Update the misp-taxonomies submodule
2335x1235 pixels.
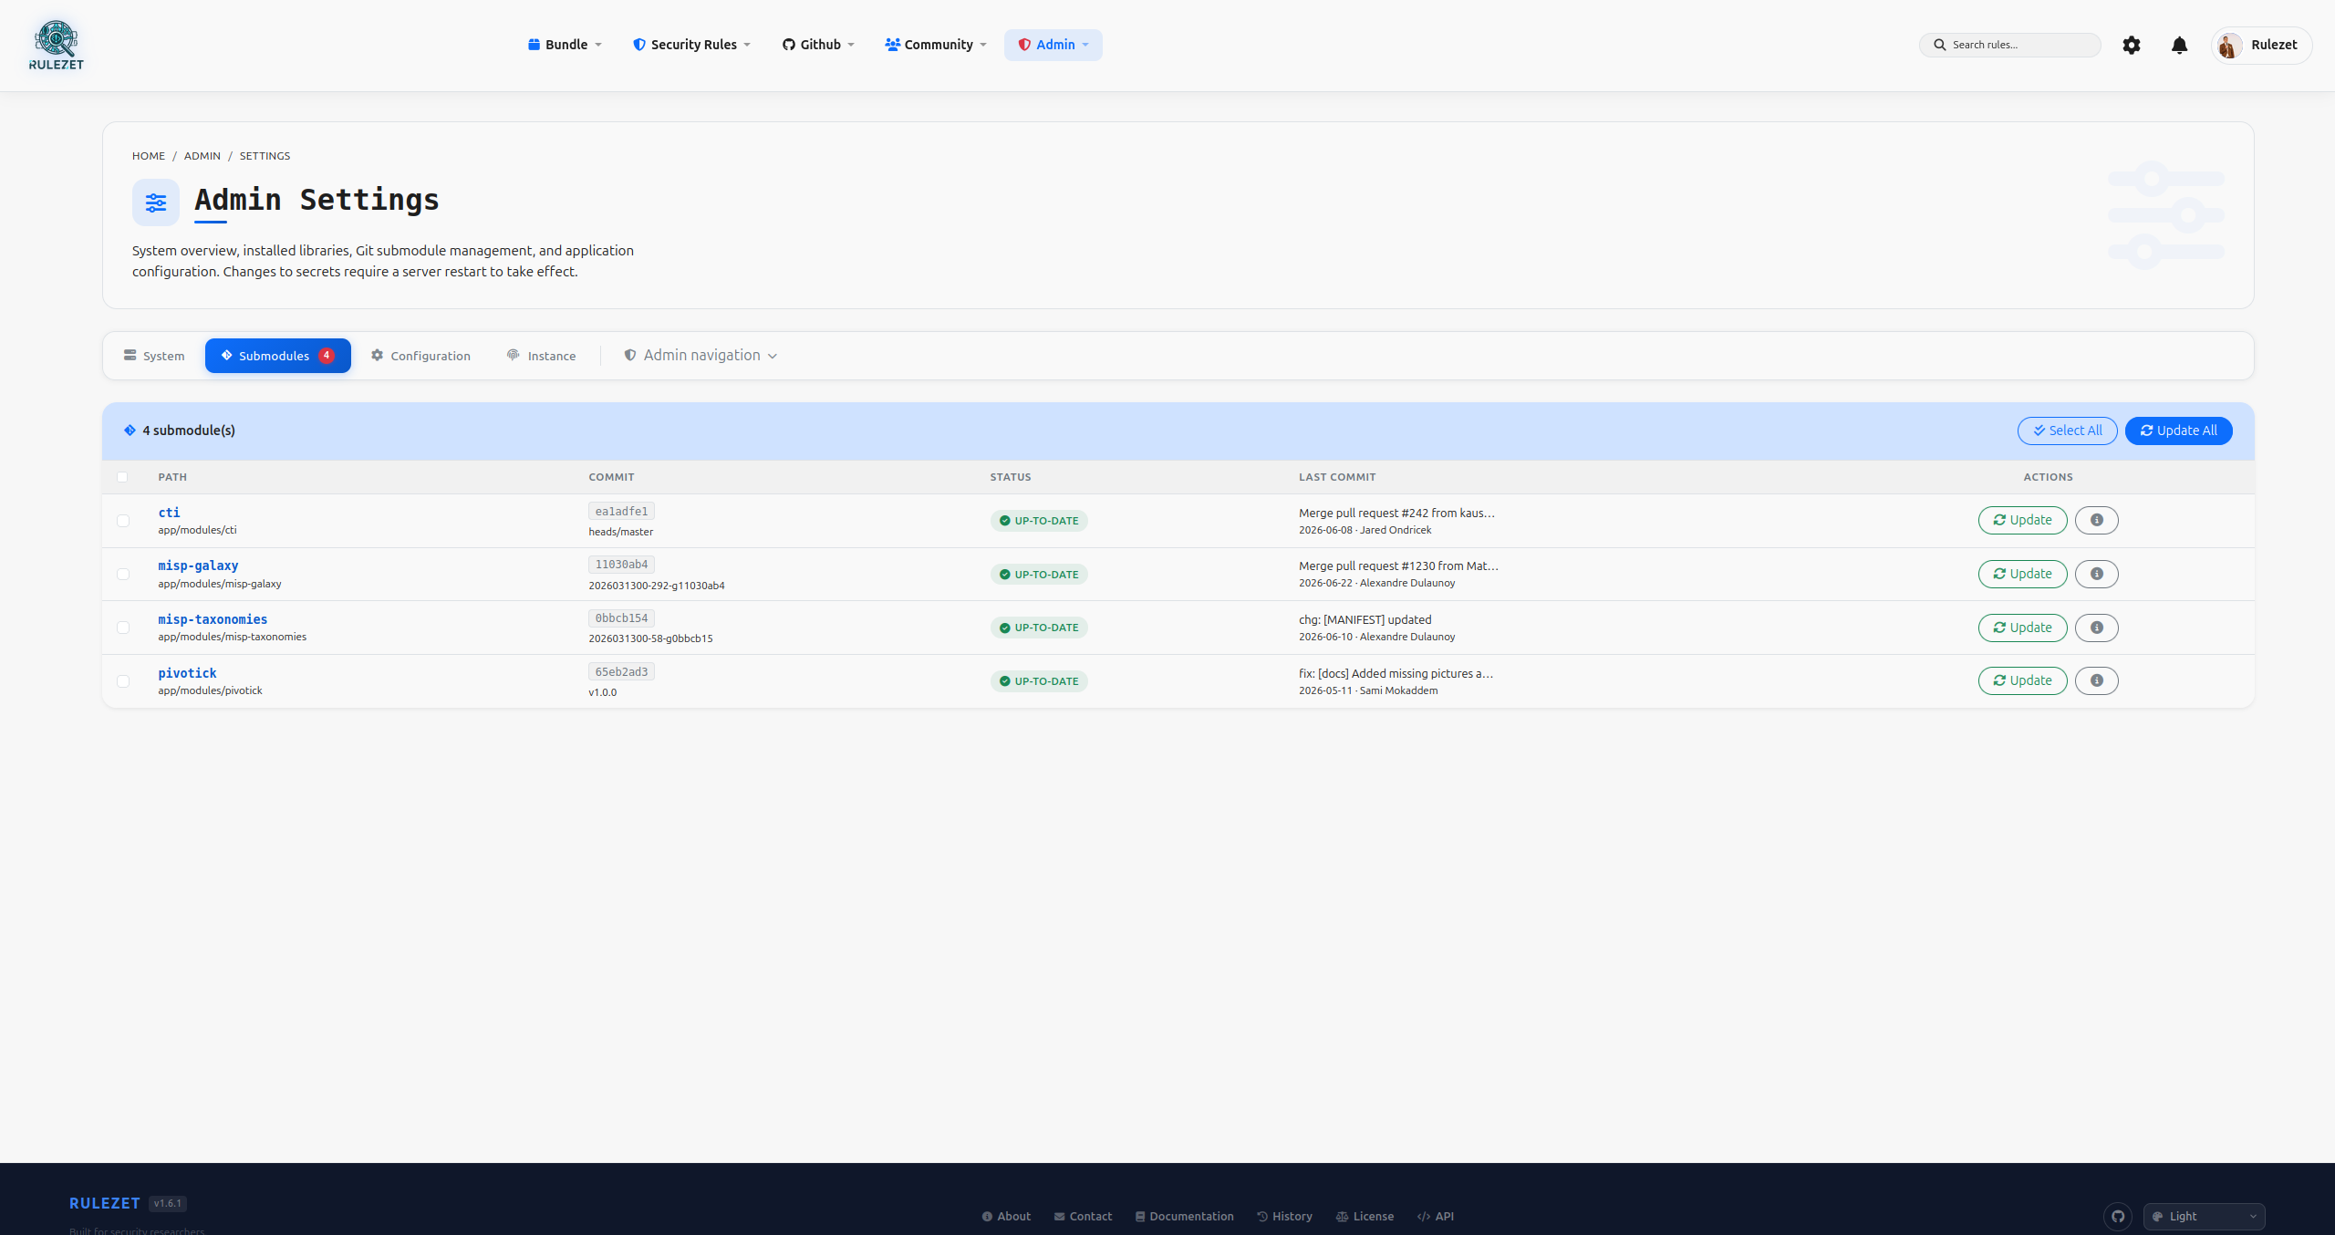pos(2023,628)
